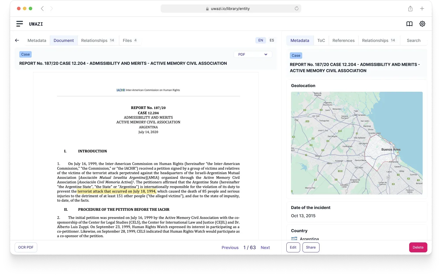442x277 pixels.
Task: Reload the page via the browser refresh icon
Action: click(x=296, y=9)
